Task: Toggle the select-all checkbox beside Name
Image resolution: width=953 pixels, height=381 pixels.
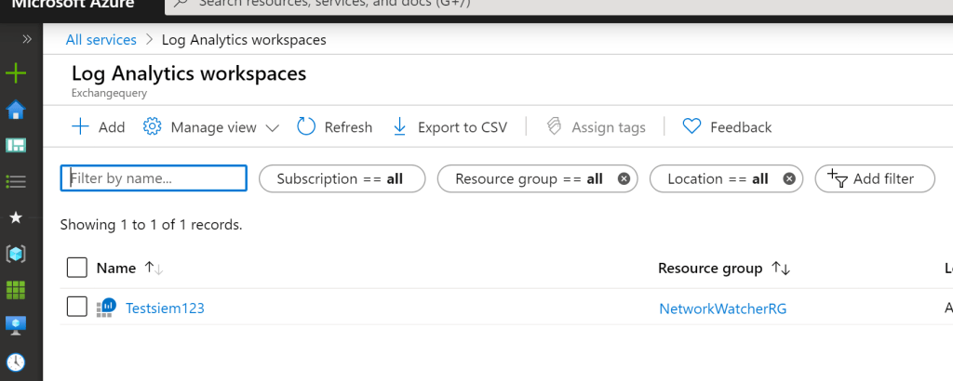Action: [x=77, y=269]
